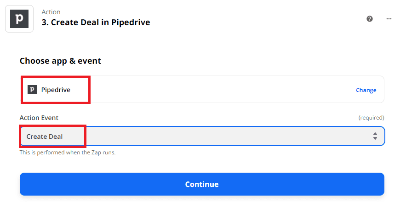Click the Change link to switch apps
406x202 pixels.
coord(366,90)
